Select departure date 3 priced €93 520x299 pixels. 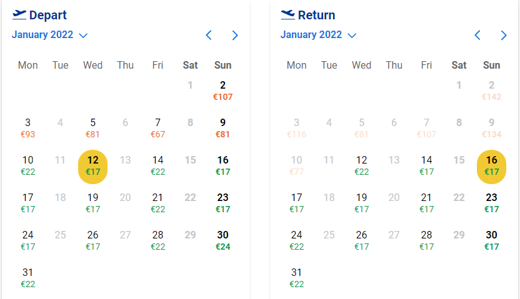(28, 128)
